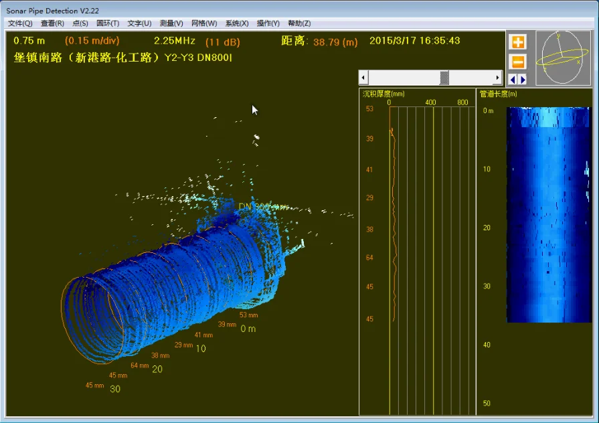Click the 3D orientation sphere indicator
Viewport: 599px width, 423px height.
563,58
